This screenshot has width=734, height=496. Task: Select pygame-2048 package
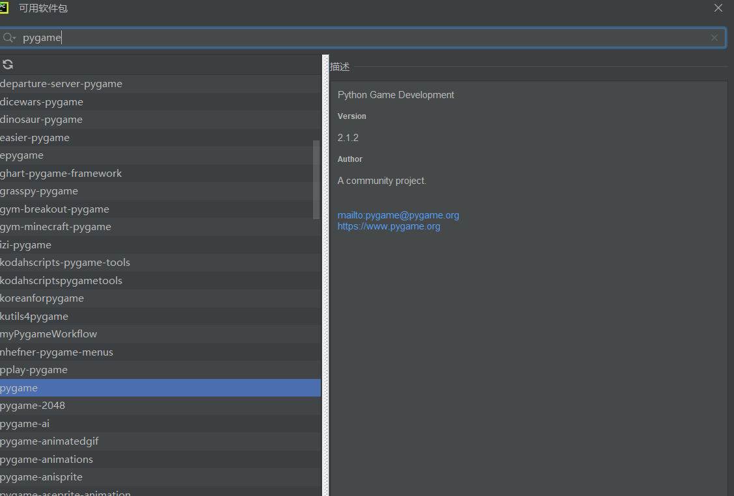pos(161,406)
